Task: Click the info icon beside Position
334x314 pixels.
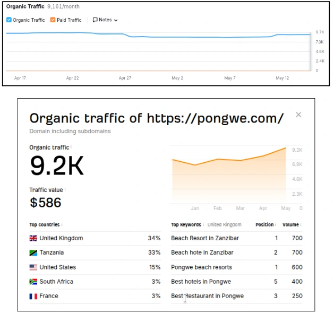Action: [276, 224]
